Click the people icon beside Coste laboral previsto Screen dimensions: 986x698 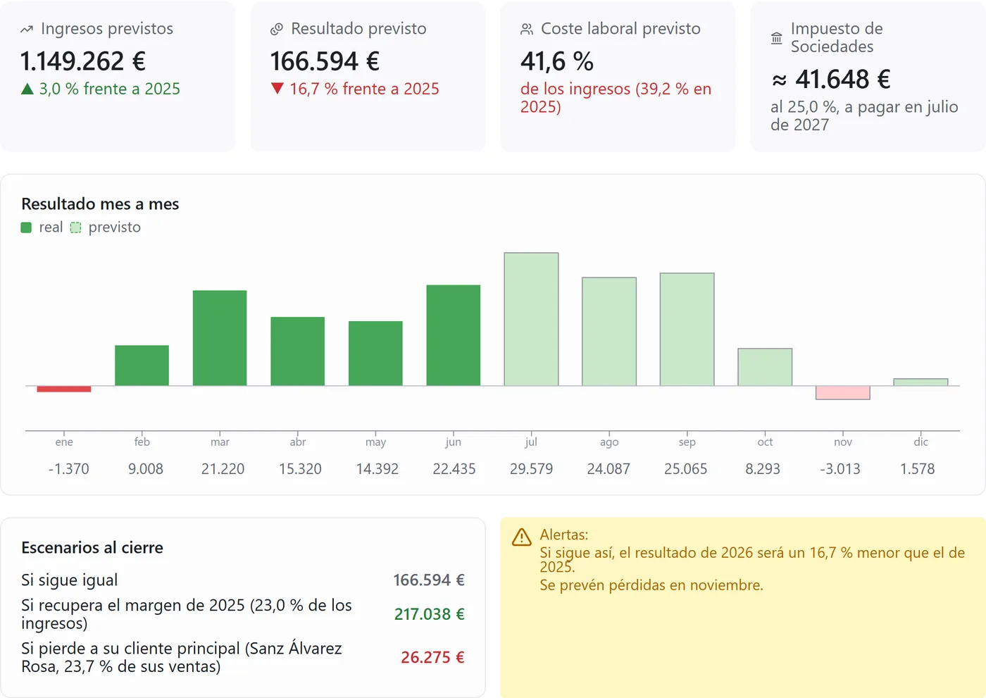(x=527, y=30)
